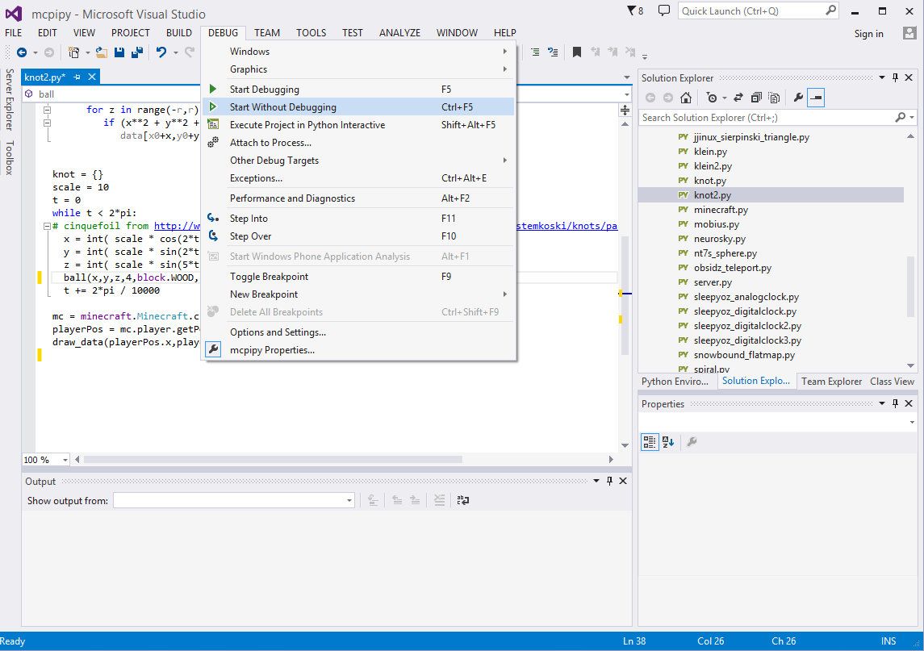Click the Collapse All icon in Solution Explorer
Viewport: 924px width, 651px height.
tap(757, 98)
